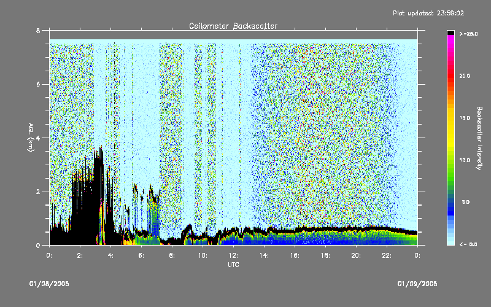Click the x-axis tick label 22:
The height and width of the screenshot is (307, 491).
[x=387, y=255]
